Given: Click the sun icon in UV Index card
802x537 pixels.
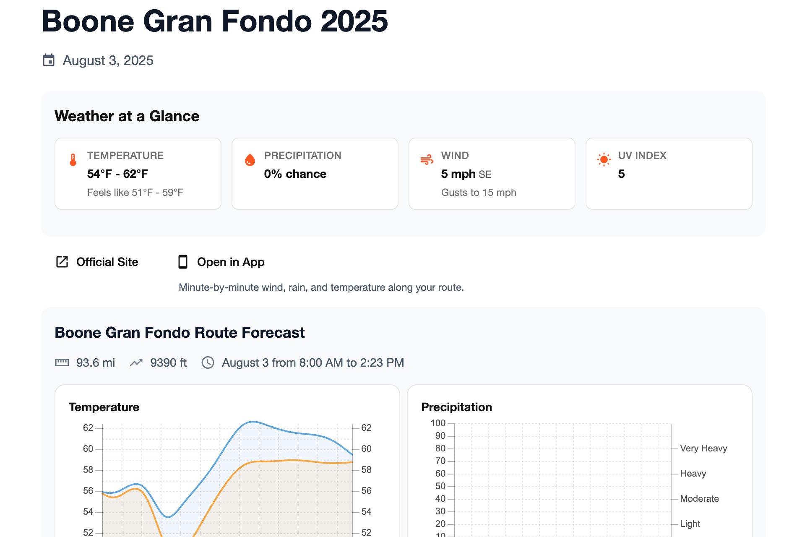Looking at the screenshot, I should (604, 160).
